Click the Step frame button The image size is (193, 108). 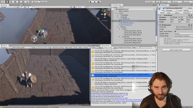point(99,2)
